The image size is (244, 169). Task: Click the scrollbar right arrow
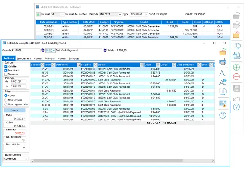click(x=213, y=160)
